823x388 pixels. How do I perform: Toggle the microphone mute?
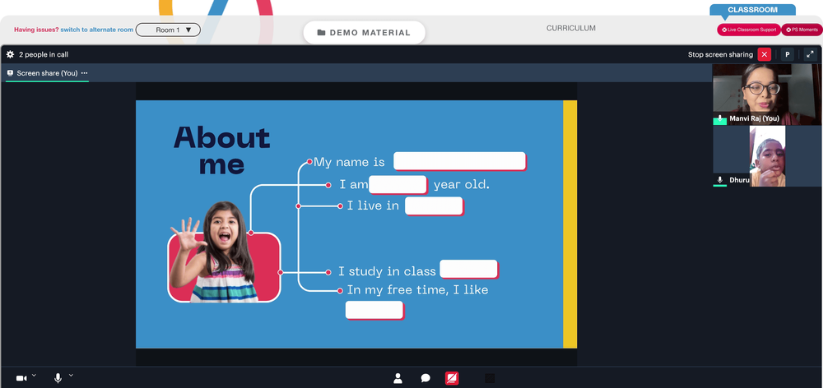(58, 378)
